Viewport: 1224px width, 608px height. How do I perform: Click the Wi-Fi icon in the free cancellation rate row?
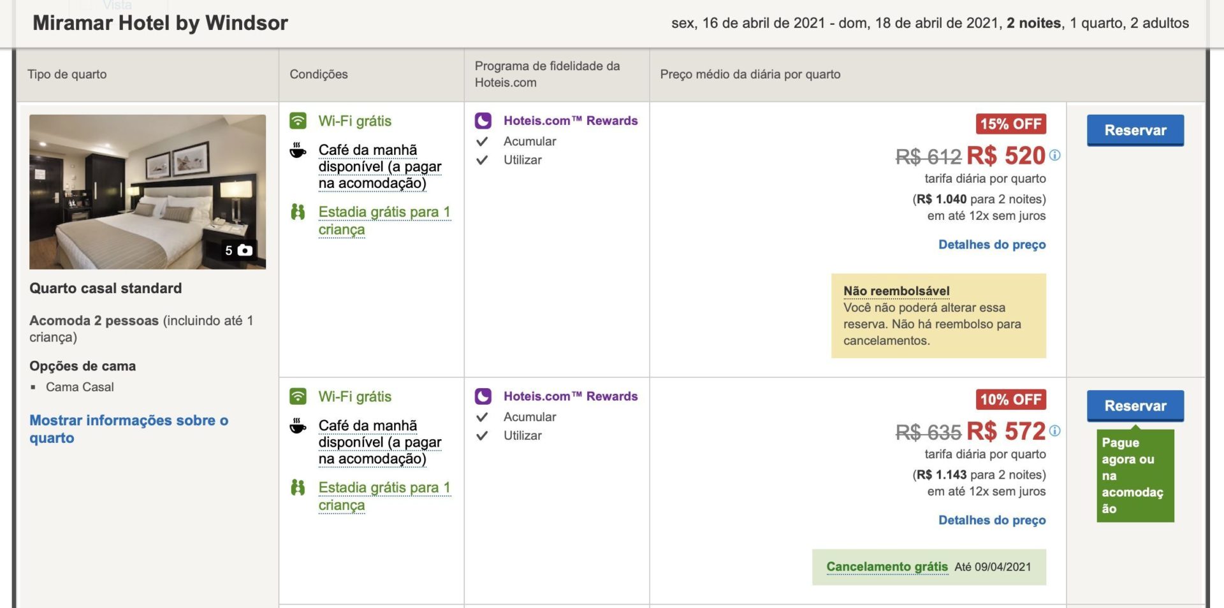pyautogui.click(x=298, y=396)
